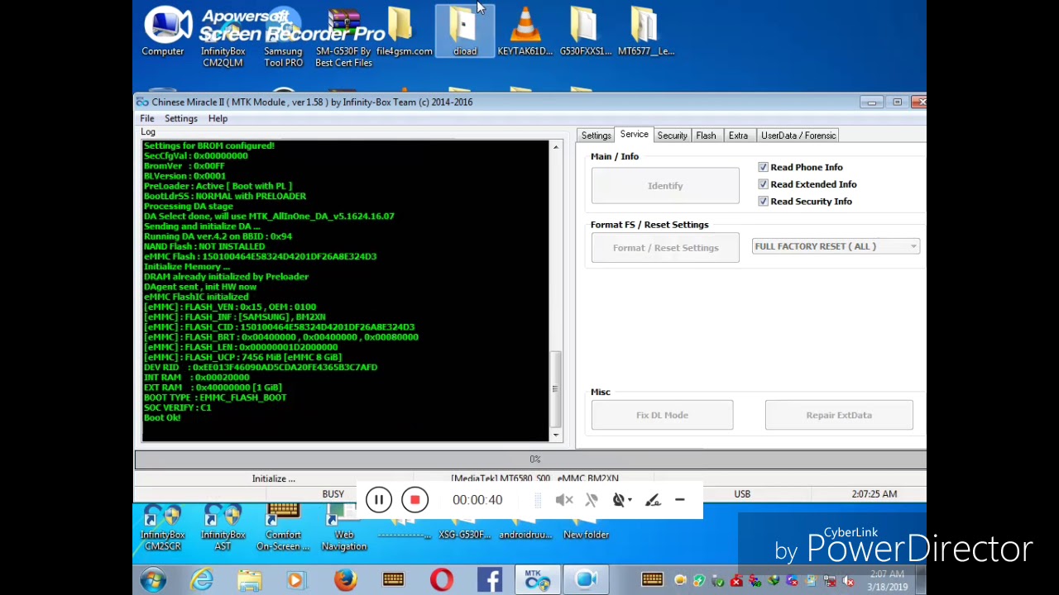
Task: Click the "Boot Ok!" log line
Action: click(x=162, y=418)
